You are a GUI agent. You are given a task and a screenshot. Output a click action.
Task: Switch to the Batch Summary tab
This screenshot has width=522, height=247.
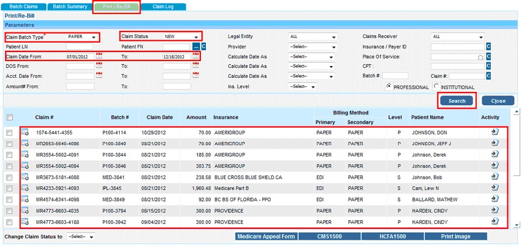coord(69,7)
